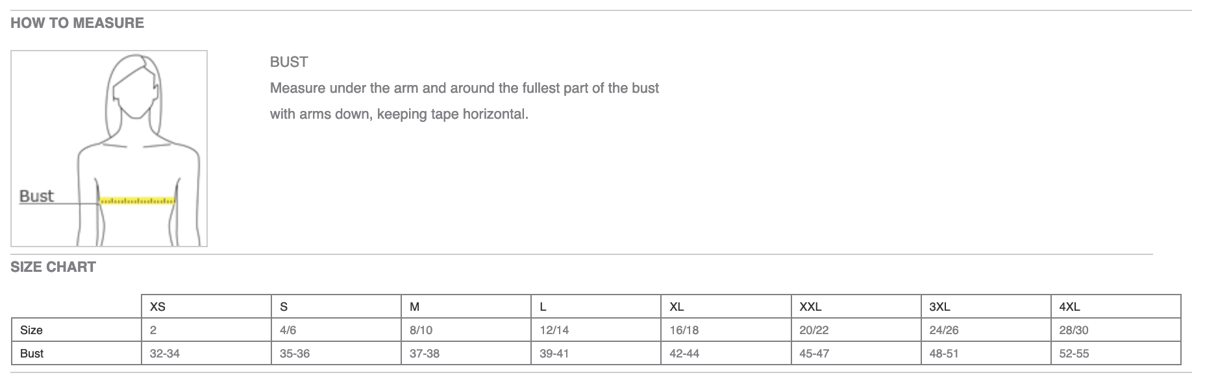1205x375 pixels.
Task: Click the 52-55 bust measurement cell
Action: pos(1115,353)
